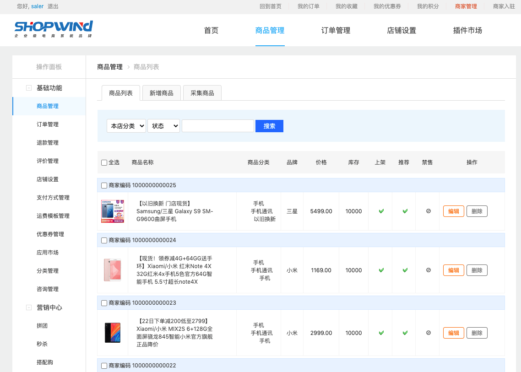
Task: Collapse the 基础功能 sidebar section
Action: coord(29,88)
